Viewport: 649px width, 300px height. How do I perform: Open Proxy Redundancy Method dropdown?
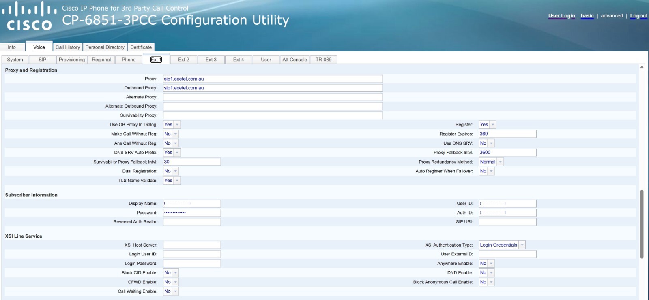491,162
